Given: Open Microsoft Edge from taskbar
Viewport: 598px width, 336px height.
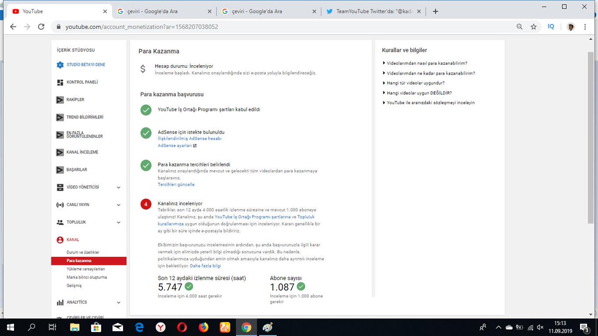Looking at the screenshot, I should [x=140, y=327].
